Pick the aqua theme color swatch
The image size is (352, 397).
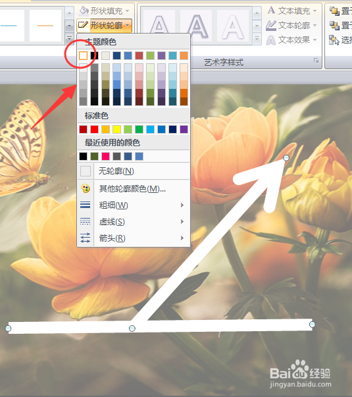tap(173, 56)
